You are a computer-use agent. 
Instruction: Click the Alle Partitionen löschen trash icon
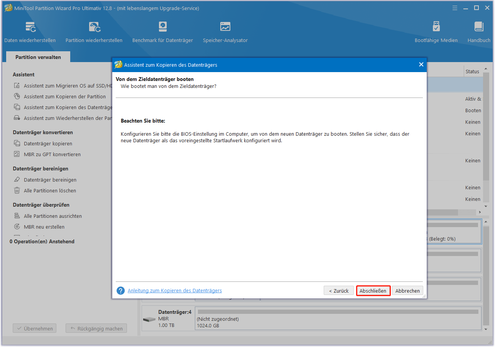pyautogui.click(x=17, y=190)
